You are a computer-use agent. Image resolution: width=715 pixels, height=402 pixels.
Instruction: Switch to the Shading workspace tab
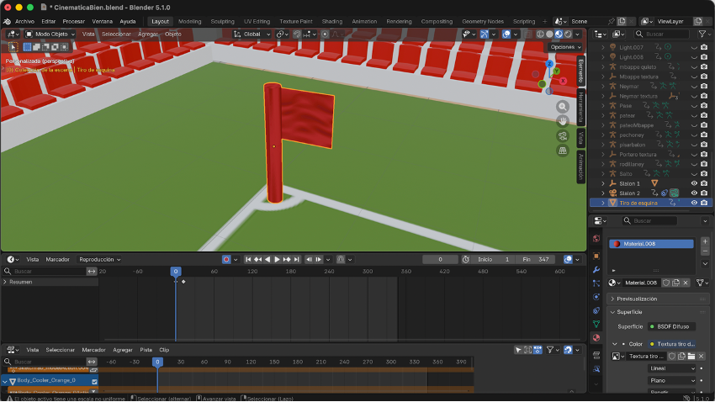[x=332, y=21]
